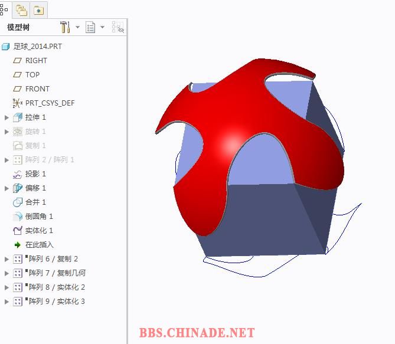Screen dimensions: 395x344
Task: Select root part 足球_2014.PRT
Action: pyautogui.click(x=37, y=46)
